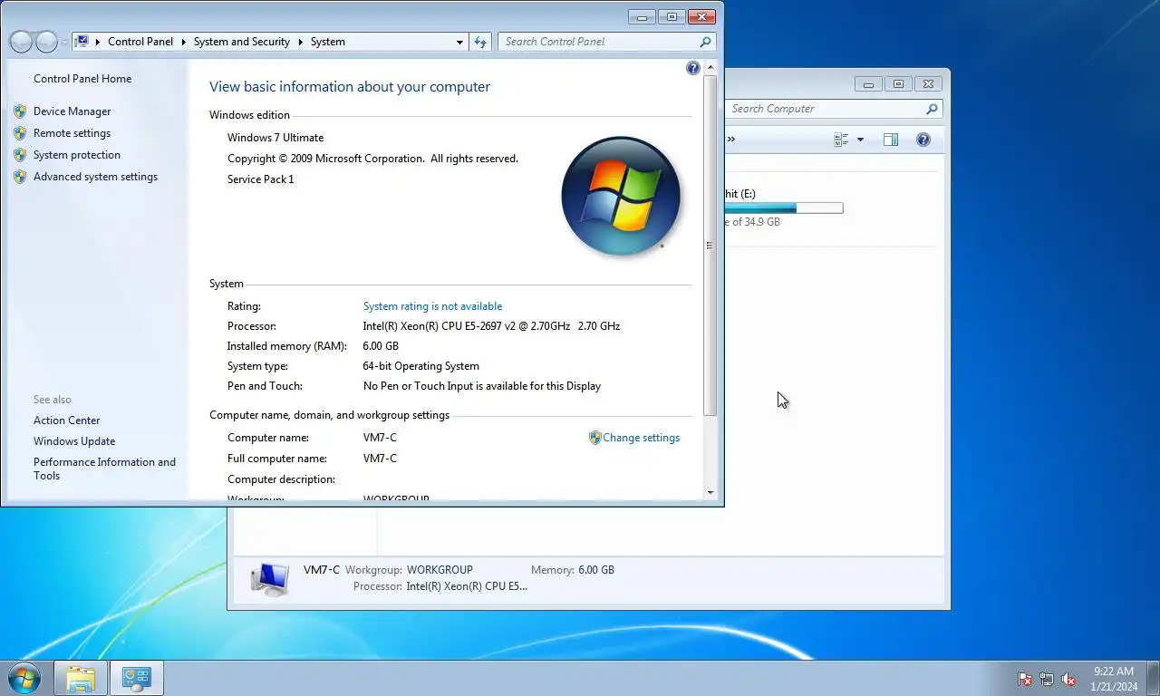This screenshot has width=1160, height=696.
Task: Open Windows Explorer from the taskbar
Action: (x=81, y=678)
